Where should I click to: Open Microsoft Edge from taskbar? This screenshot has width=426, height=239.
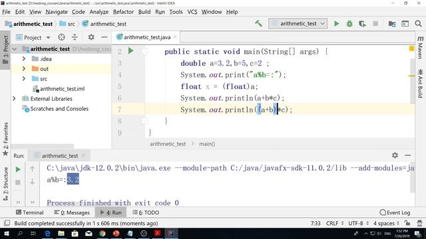(x=47, y=233)
